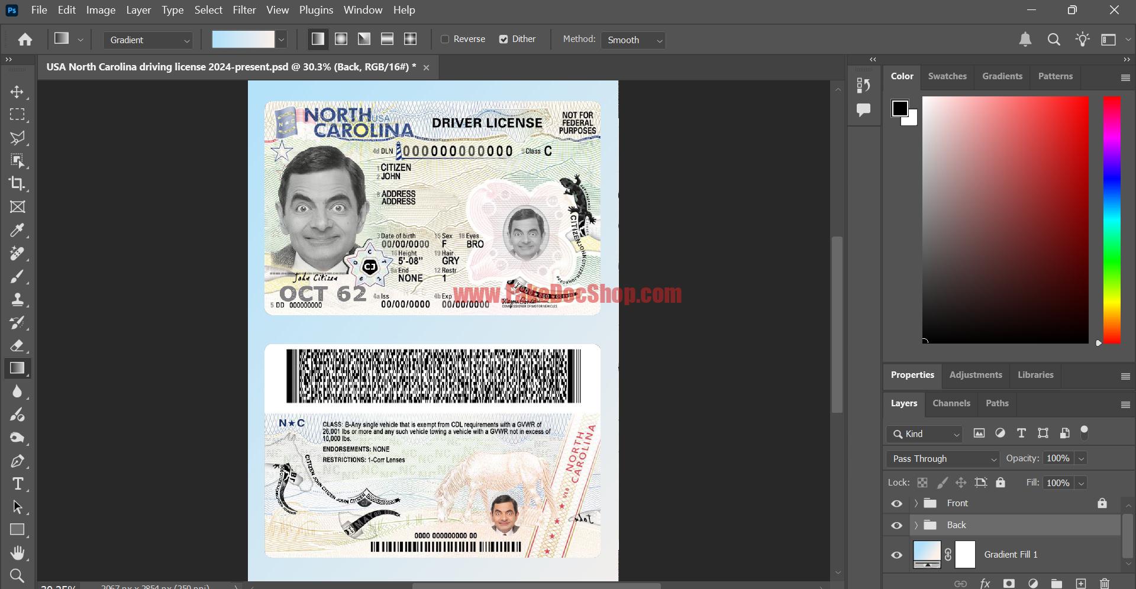Select the Gradient tool in toolbar
This screenshot has height=589, width=1136.
coord(17,368)
